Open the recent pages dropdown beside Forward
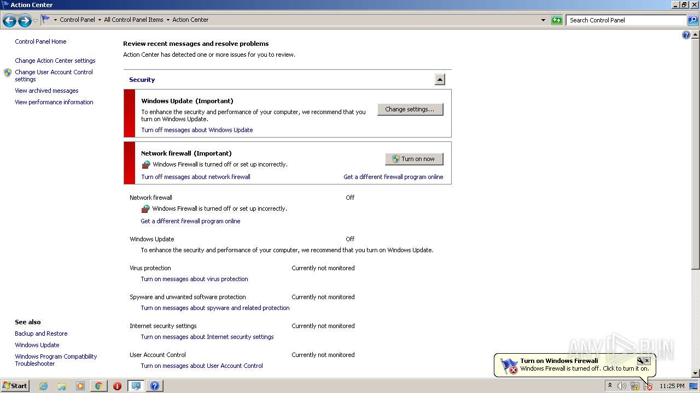 click(x=36, y=21)
